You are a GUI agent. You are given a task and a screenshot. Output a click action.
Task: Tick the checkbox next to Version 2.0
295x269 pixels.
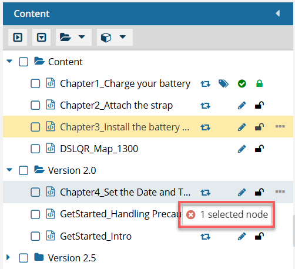[24, 170]
